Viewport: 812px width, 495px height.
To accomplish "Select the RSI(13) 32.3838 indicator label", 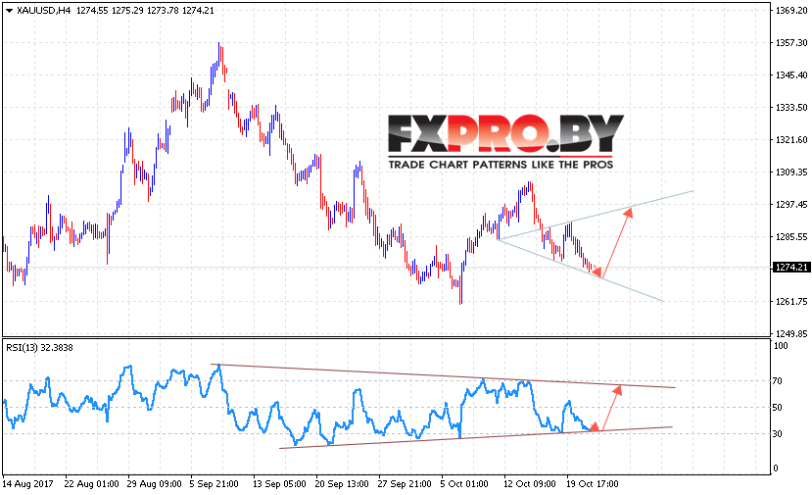I will (39, 348).
